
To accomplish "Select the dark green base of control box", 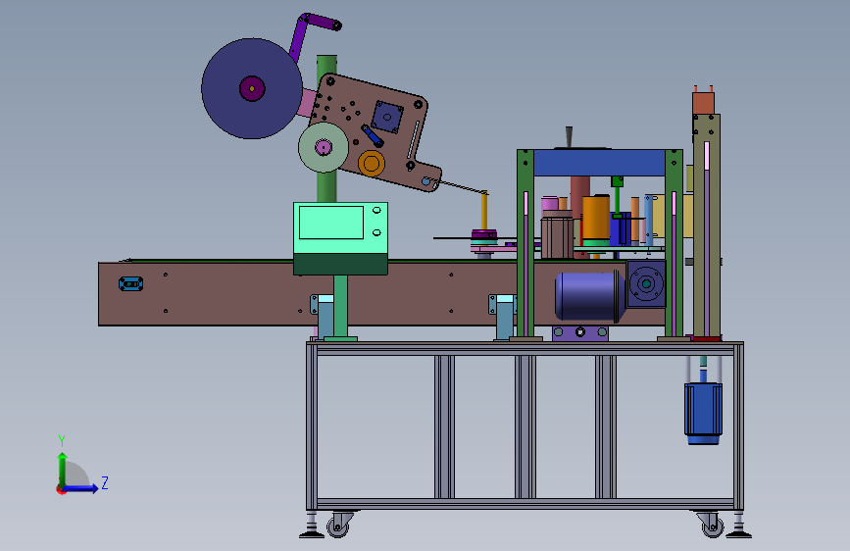I will click(340, 265).
